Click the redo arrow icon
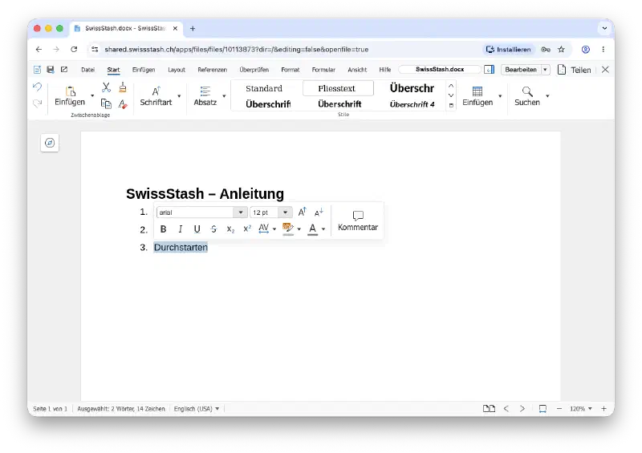This screenshot has width=642, height=453. point(37,103)
